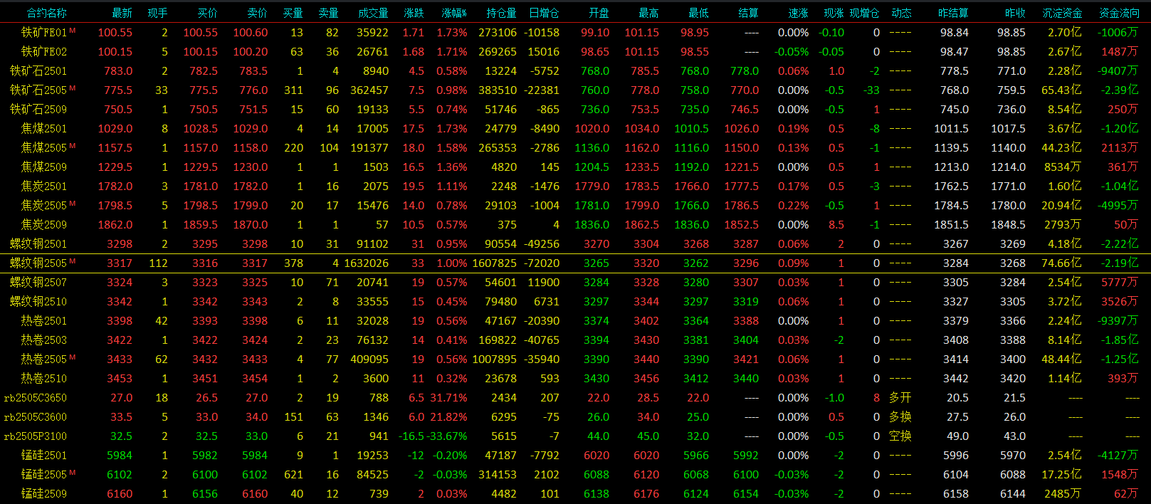Screen dimensions: 1151x504
Task: Select the rb2505C3650 option contract
Action: click(x=36, y=398)
